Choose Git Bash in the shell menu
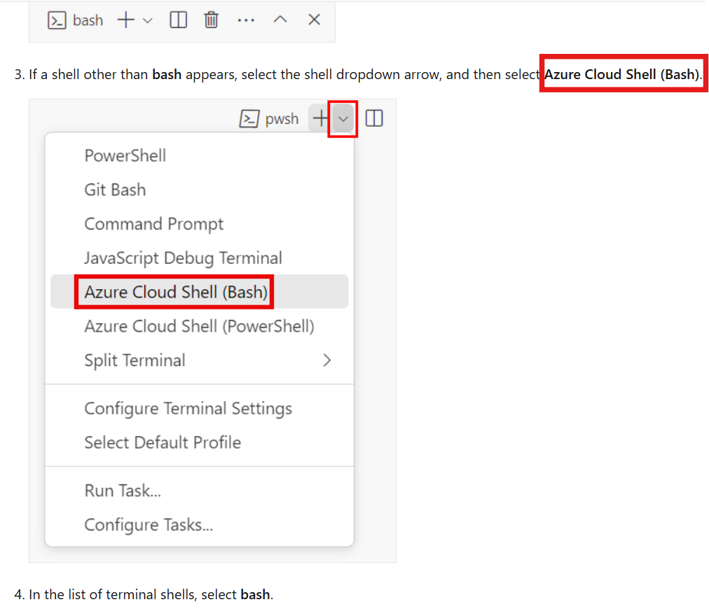 (200, 190)
